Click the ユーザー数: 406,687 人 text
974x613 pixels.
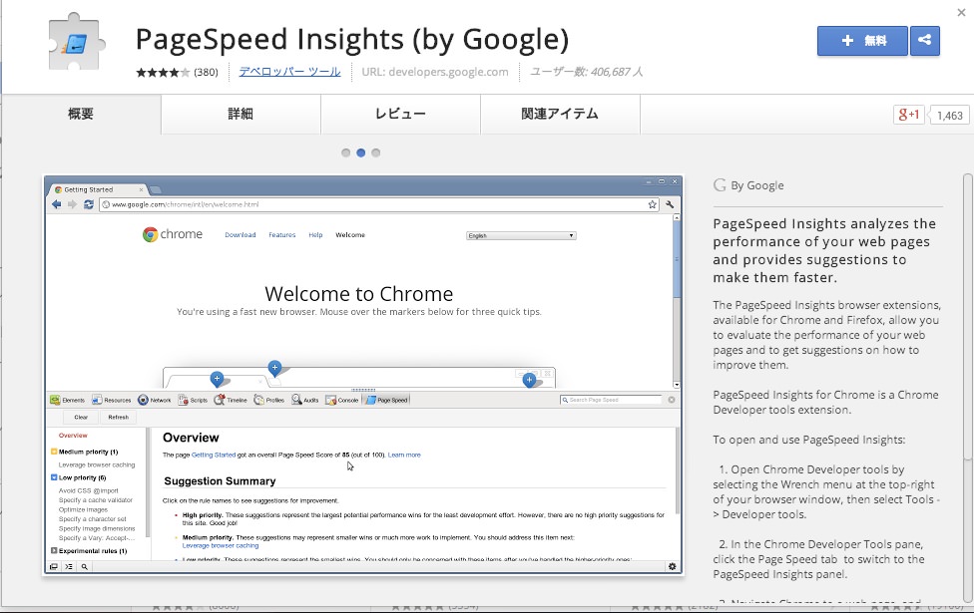click(x=586, y=72)
